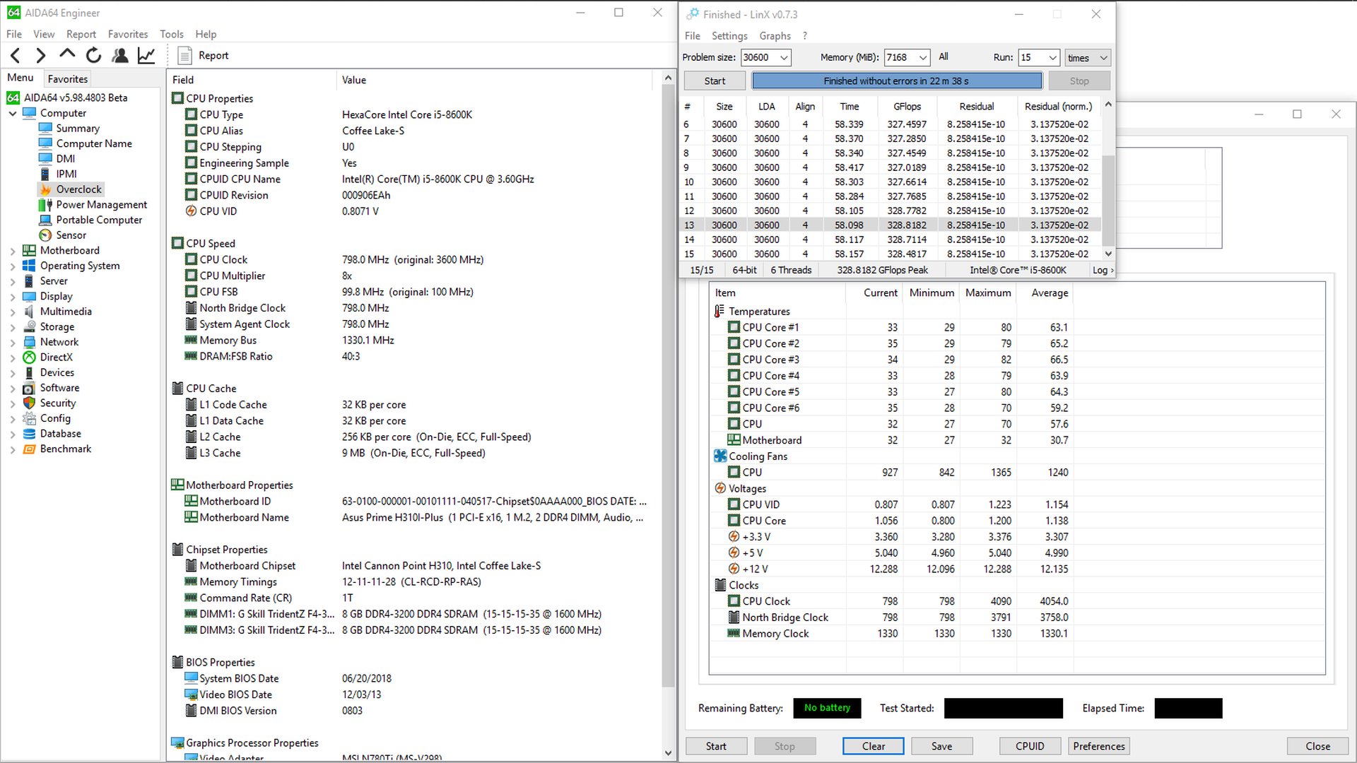The height and width of the screenshot is (763, 1357).
Task: Select Computer Name tree entry
Action: 94,143
